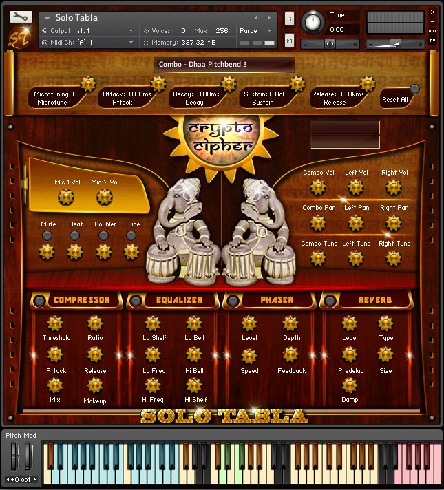444x490 pixels.
Task: Click the Equalizer Lo Shelf knob
Action: click(153, 323)
